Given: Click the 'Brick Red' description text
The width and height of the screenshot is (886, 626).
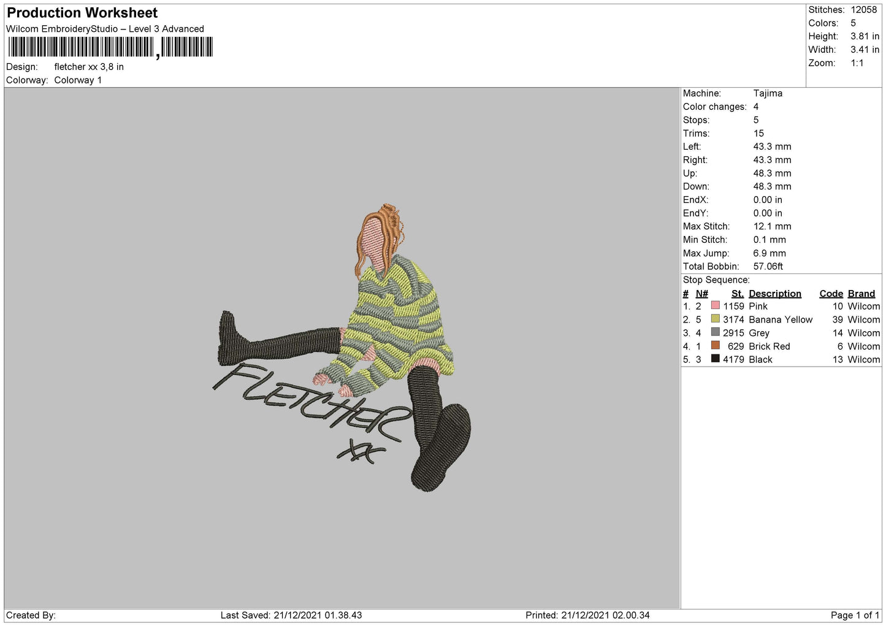Looking at the screenshot, I should (x=769, y=346).
